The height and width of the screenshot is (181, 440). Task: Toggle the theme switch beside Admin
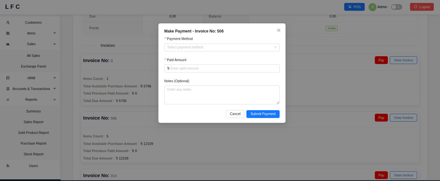click(397, 7)
